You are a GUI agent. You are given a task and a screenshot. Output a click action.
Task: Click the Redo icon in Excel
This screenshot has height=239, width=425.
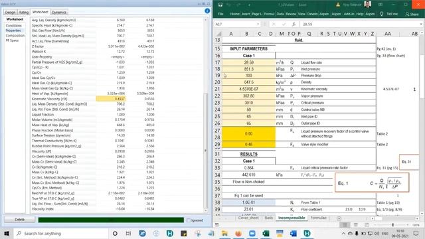pos(238,5)
